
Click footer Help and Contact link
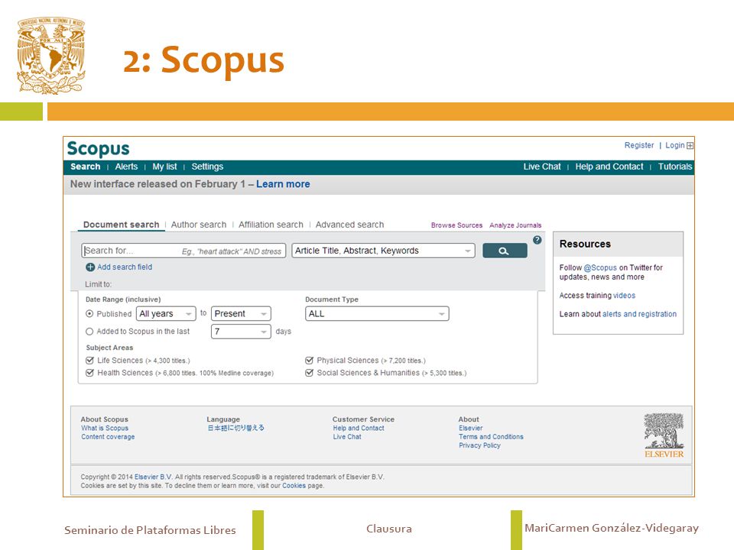[x=359, y=428]
